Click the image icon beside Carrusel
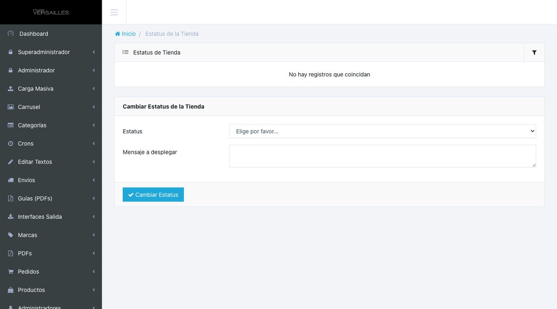557x309 pixels. tap(11, 107)
